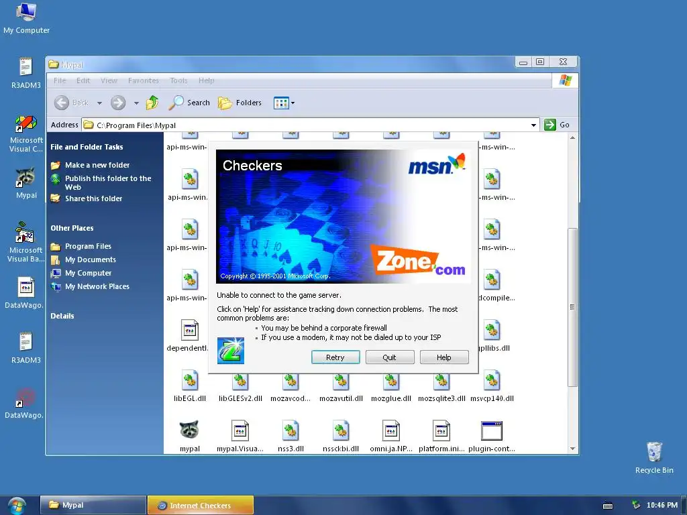Click the vertical scrollbar thumb in file list
This screenshot has width=687, height=515.
[572, 307]
